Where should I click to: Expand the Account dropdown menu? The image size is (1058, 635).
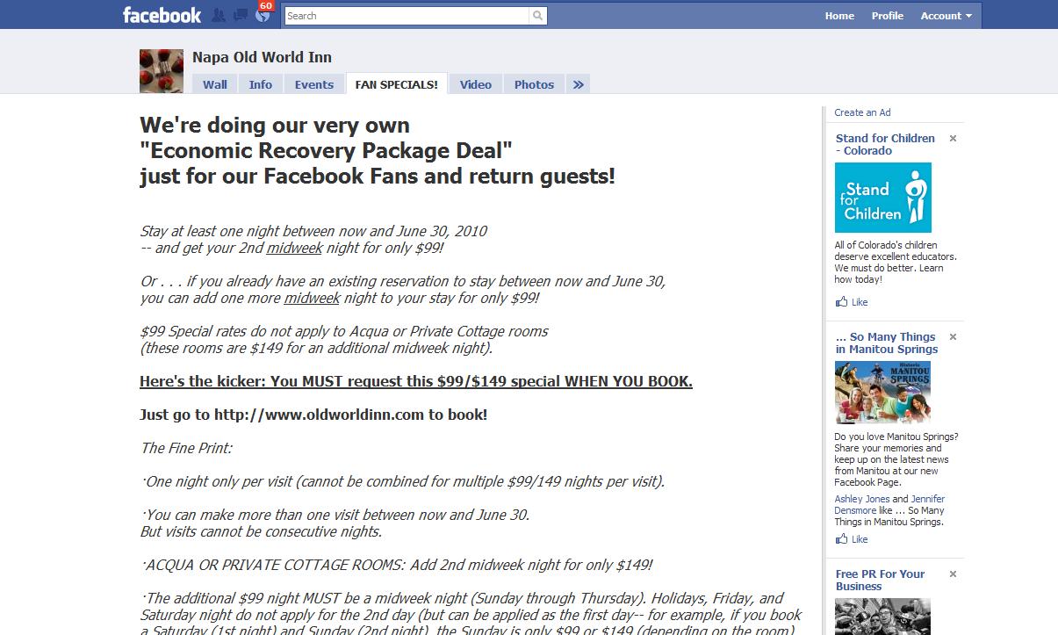(946, 16)
